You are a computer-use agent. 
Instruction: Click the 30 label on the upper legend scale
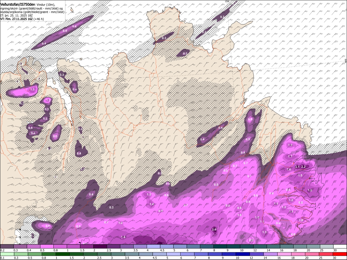(335, 250)
